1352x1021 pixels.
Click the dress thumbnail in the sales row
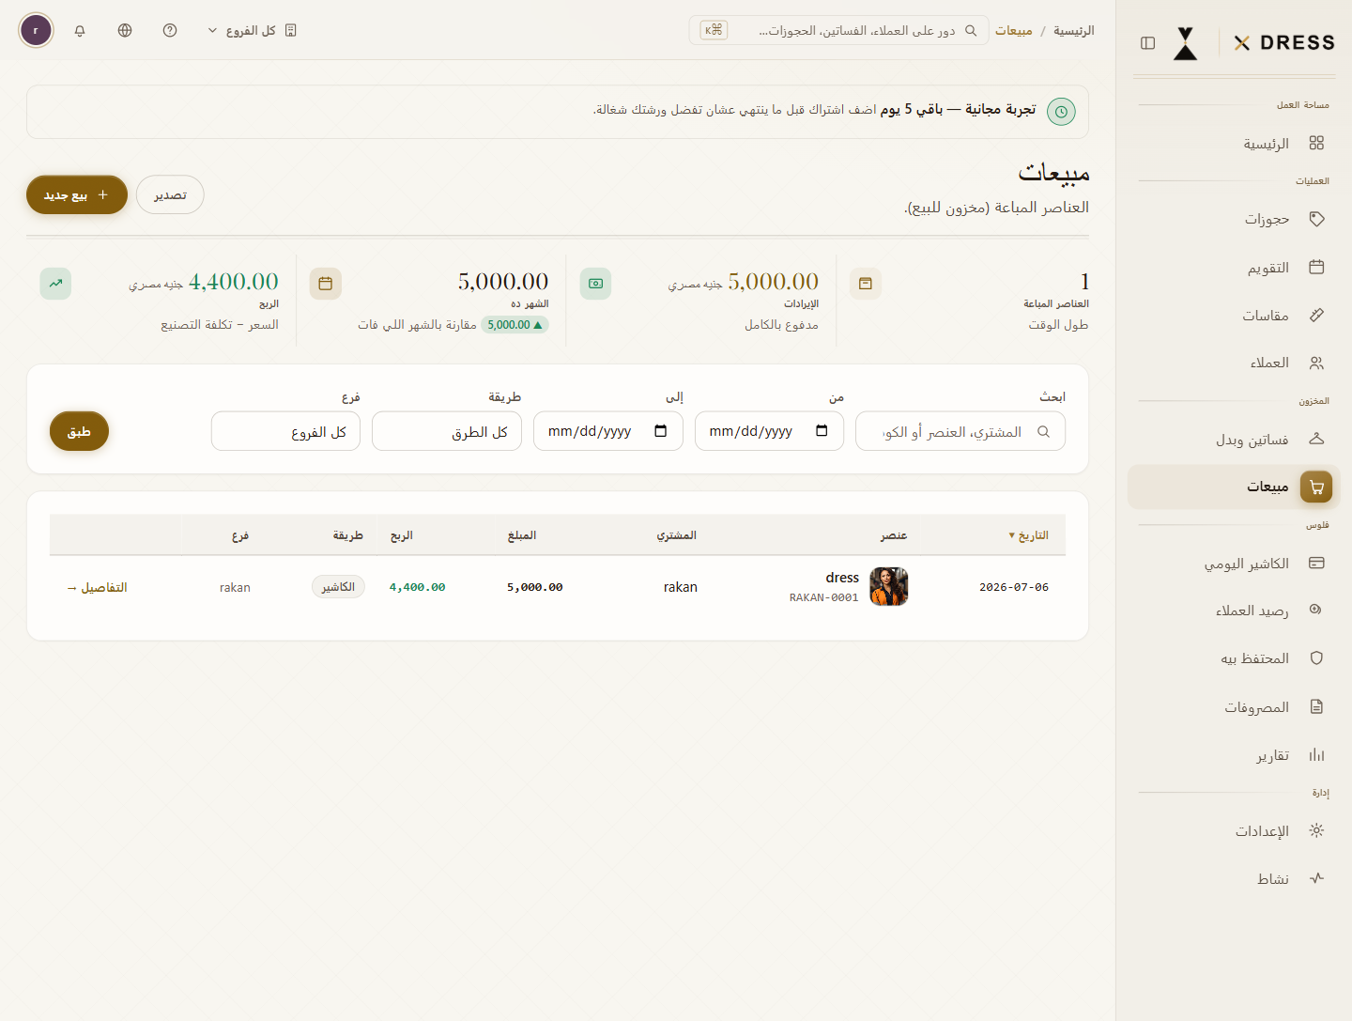[x=888, y=587]
